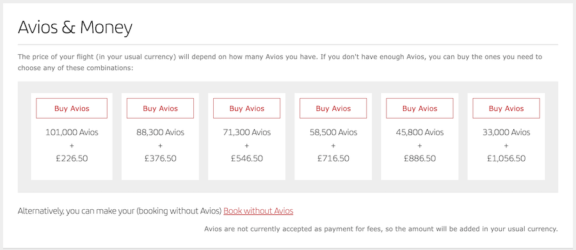Click the £716.50 price
Image resolution: width=576 pixels, height=250 pixels.
tap(333, 159)
